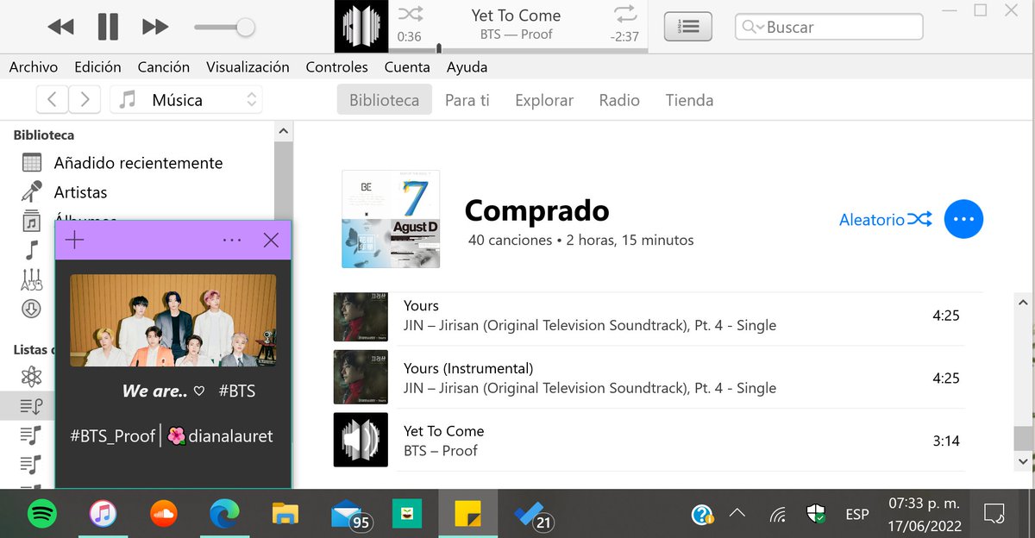Image resolution: width=1035 pixels, height=538 pixels.
Task: Adjust the volume slider knob
Action: click(245, 28)
